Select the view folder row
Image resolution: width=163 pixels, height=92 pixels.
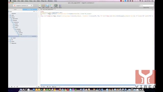point(23,34)
